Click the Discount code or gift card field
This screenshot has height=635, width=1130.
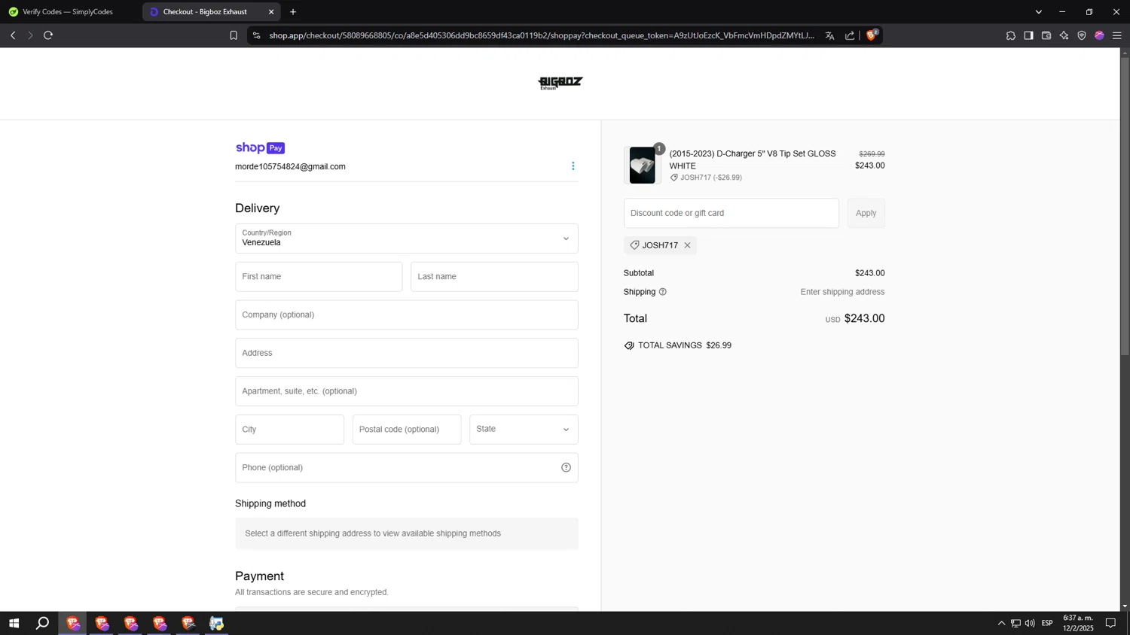(x=731, y=213)
